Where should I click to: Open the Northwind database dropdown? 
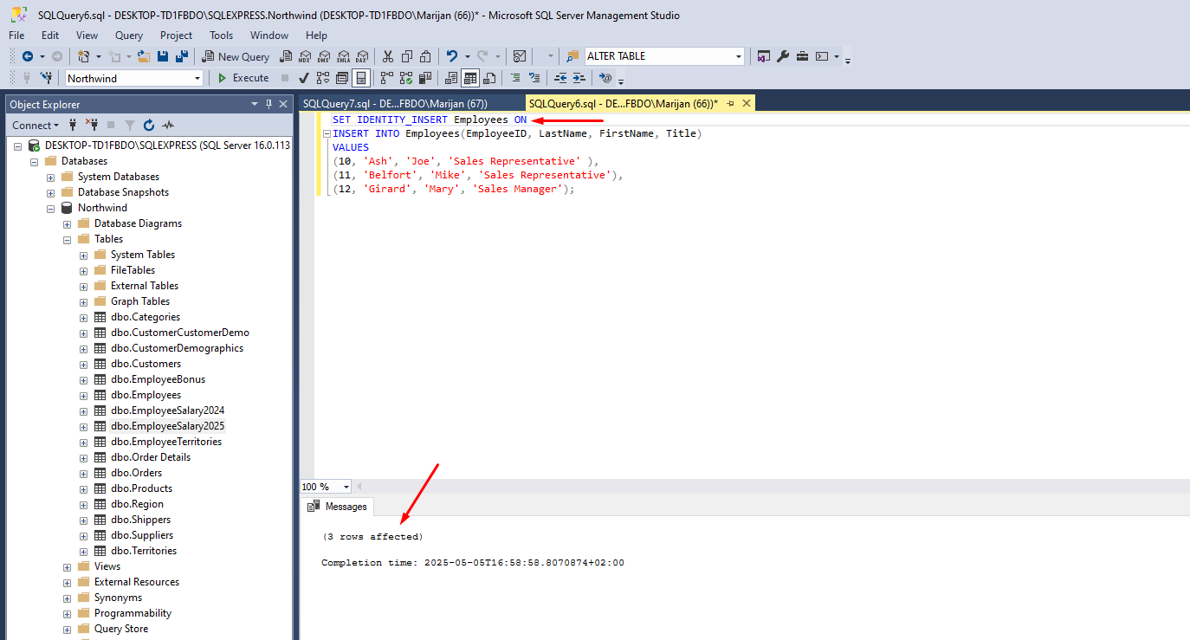pos(197,78)
